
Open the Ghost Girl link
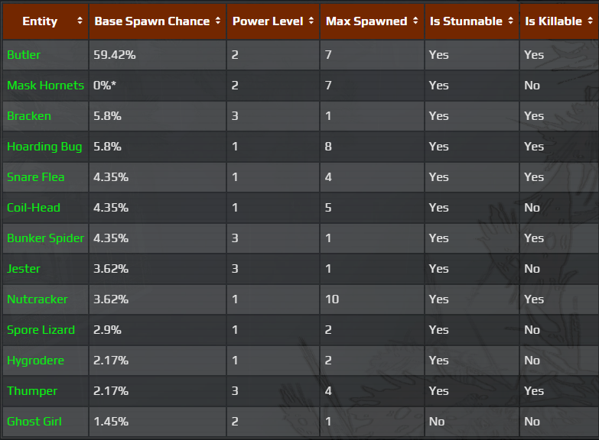[x=34, y=422]
